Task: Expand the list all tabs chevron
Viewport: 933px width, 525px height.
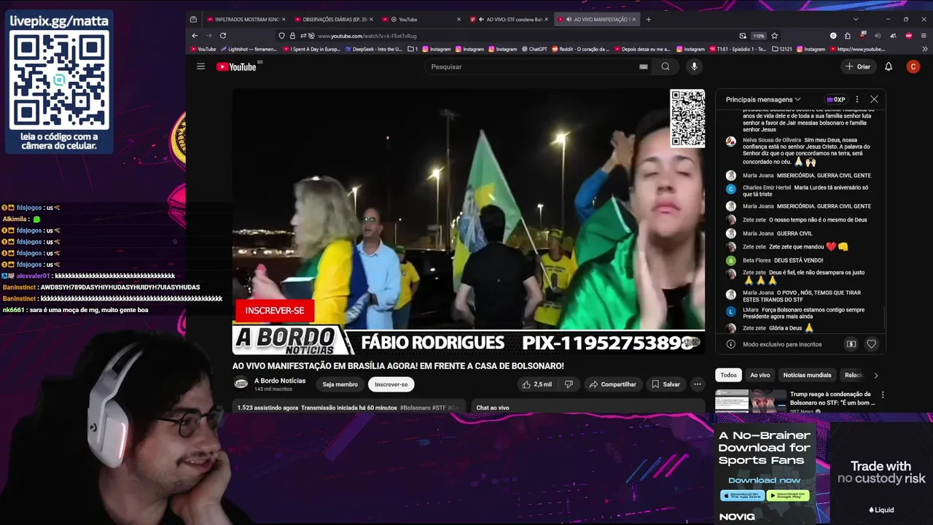Action: point(856,20)
